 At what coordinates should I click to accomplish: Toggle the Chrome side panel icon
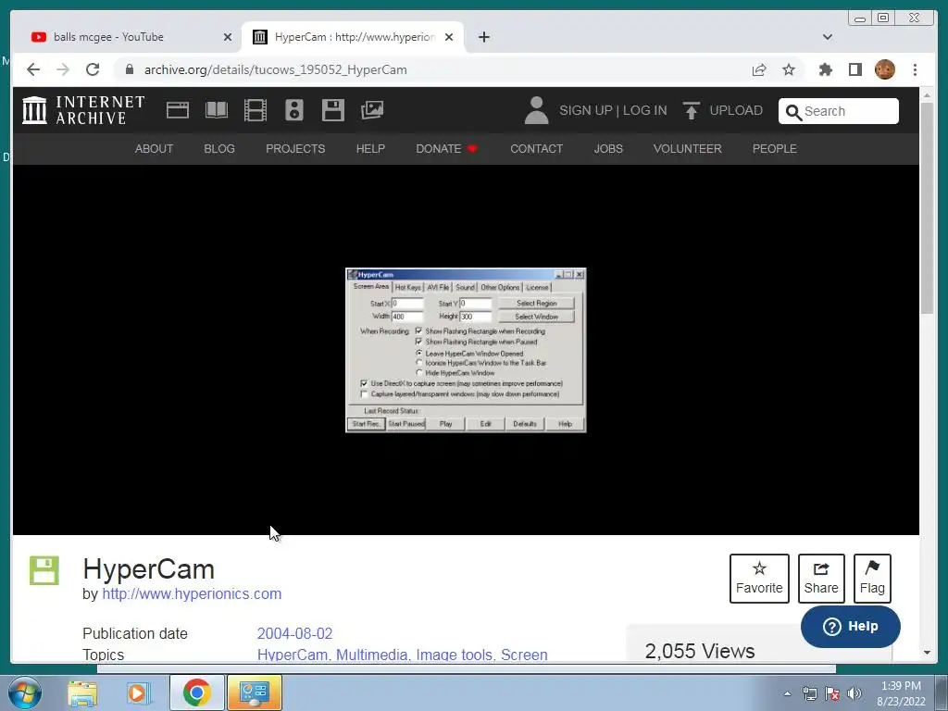pyautogui.click(x=854, y=69)
